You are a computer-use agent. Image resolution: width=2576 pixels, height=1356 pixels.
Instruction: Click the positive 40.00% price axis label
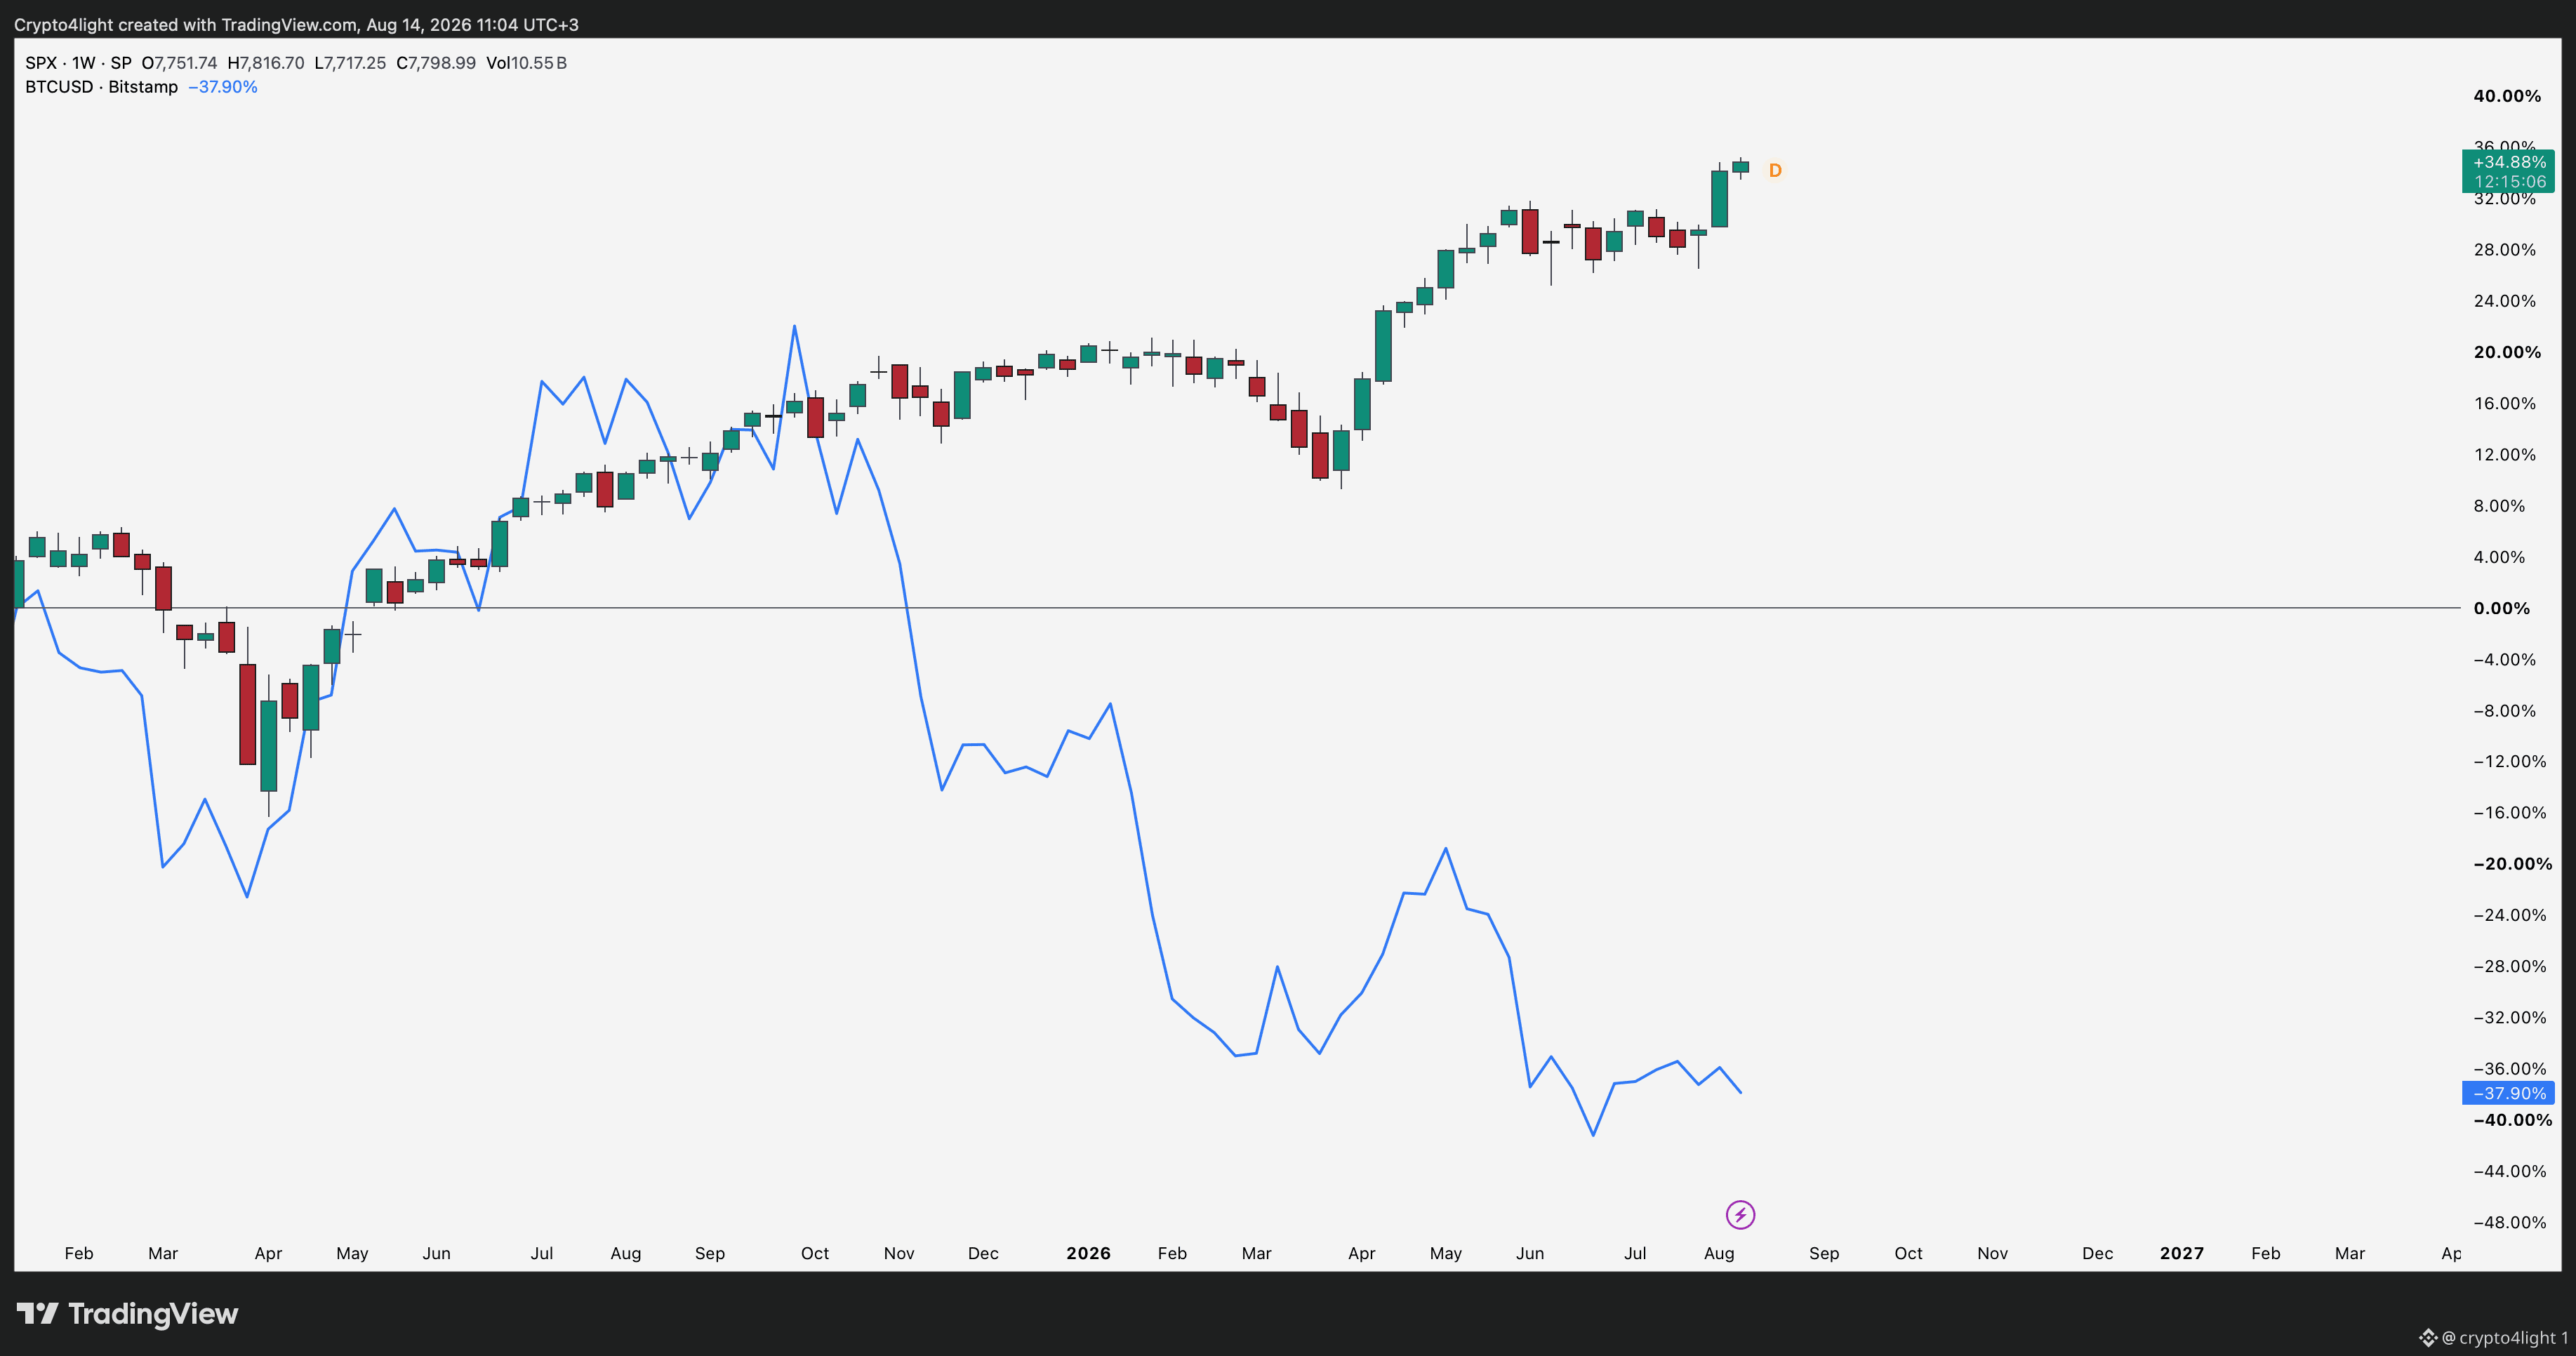click(x=2507, y=96)
